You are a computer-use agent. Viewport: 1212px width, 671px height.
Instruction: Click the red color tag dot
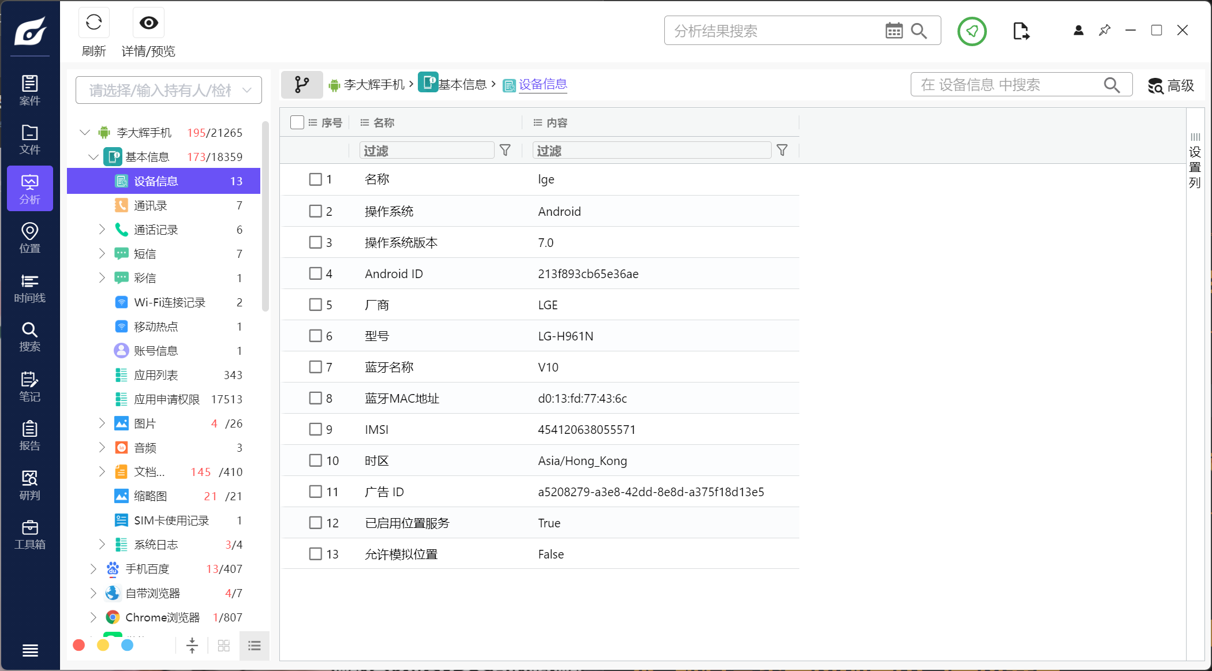79,645
